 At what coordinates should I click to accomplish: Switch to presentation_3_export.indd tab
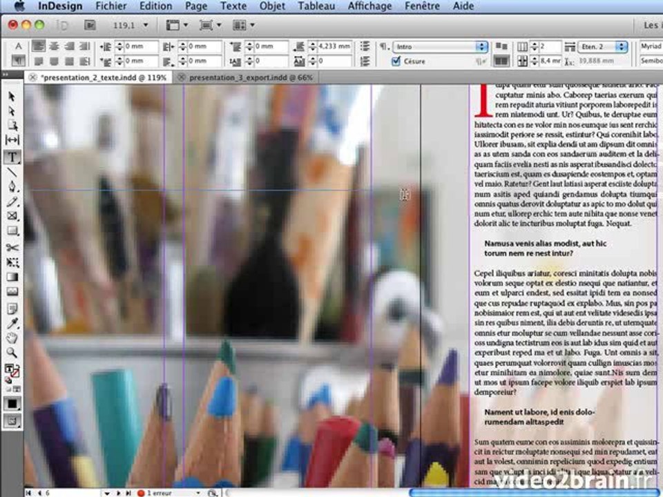[x=251, y=78]
